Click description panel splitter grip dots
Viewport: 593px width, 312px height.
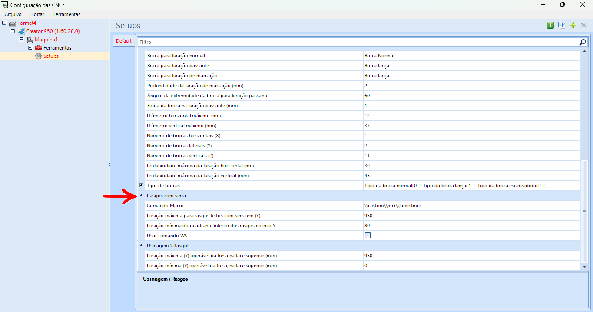coord(362,272)
